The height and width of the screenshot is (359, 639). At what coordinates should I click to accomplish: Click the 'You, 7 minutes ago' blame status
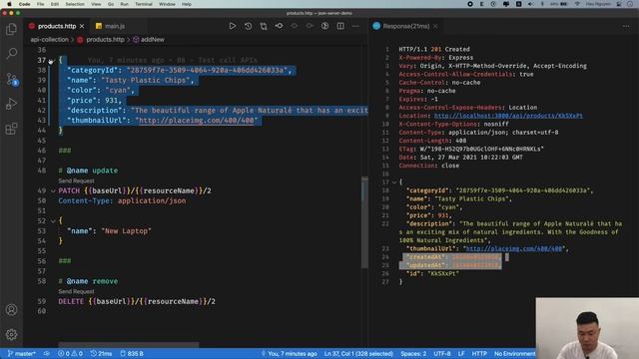click(289, 354)
